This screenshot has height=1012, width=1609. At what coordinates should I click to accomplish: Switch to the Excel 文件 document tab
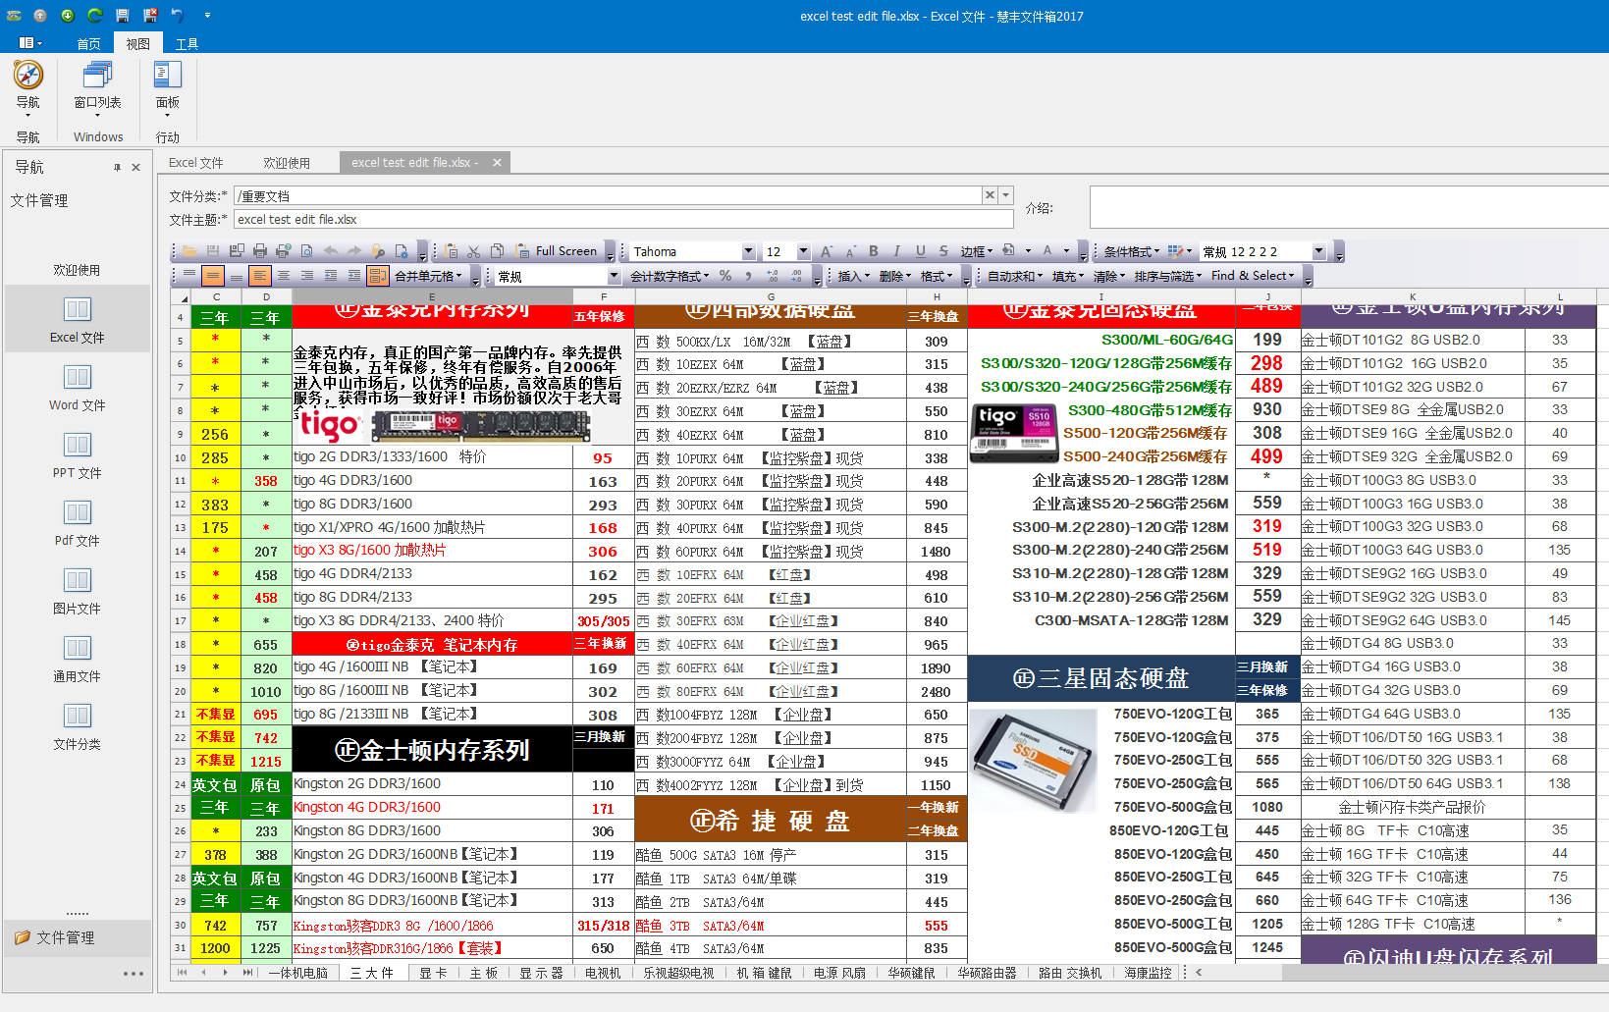[x=195, y=163]
